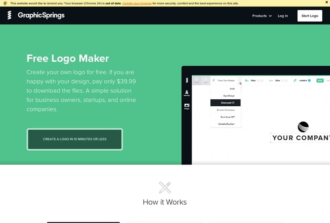Click the black globe logo graphic
Screen dimensions: 330x223
pos(303,126)
